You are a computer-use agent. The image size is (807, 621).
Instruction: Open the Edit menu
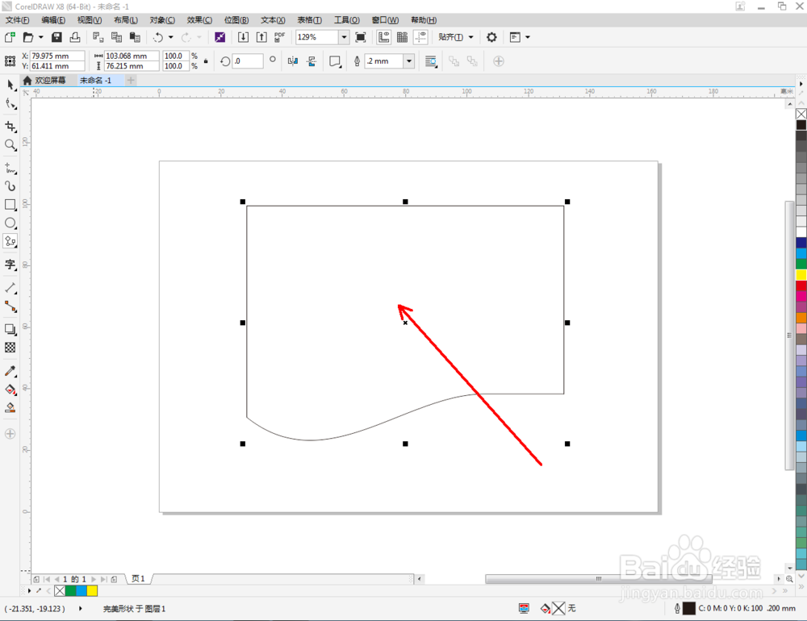53,20
